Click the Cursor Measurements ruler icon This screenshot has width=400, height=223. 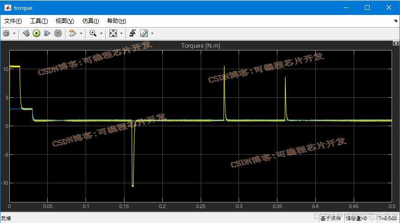click(x=144, y=33)
